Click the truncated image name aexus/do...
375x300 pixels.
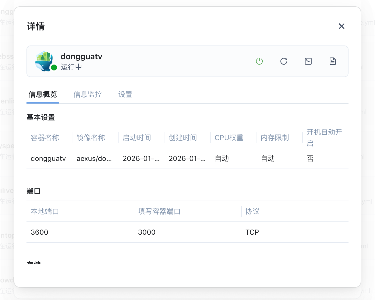[x=94, y=159]
